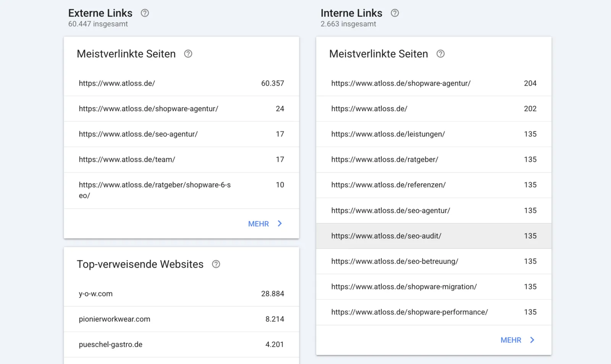Select referring site y-o-w.com
This screenshot has width=611, height=364.
pyautogui.click(x=181, y=294)
